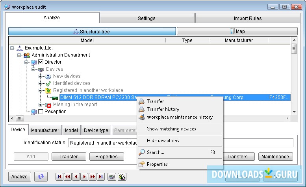Open the Device type detail tab
This screenshot has width=306, height=187.
tap(96, 130)
